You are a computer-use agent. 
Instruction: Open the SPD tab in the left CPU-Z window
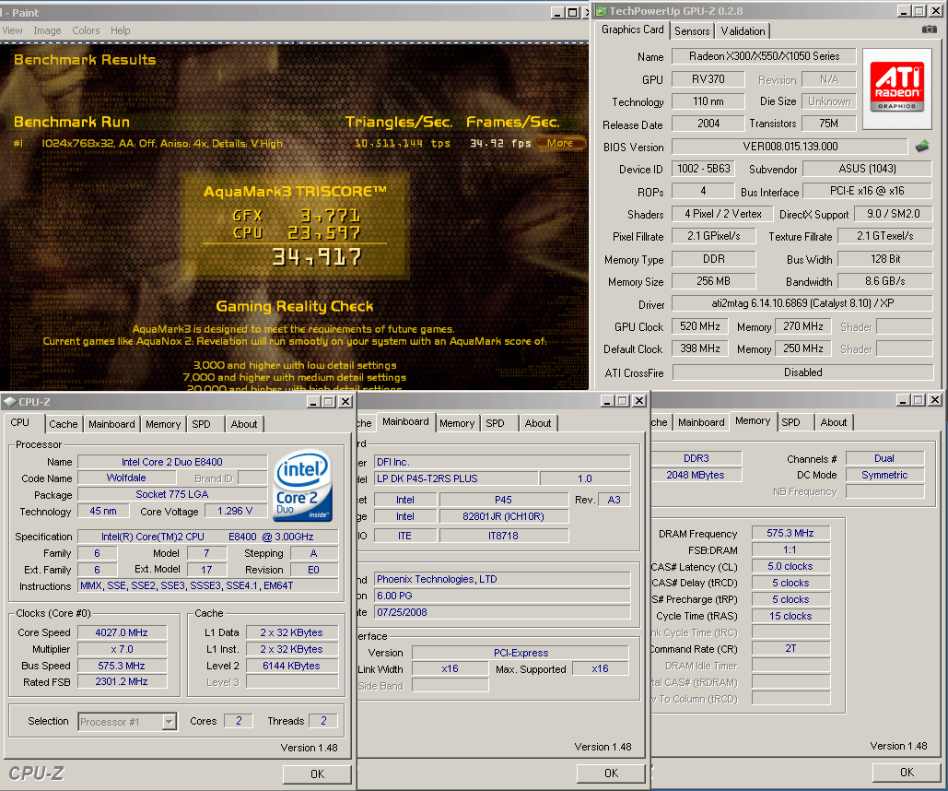pos(202,424)
